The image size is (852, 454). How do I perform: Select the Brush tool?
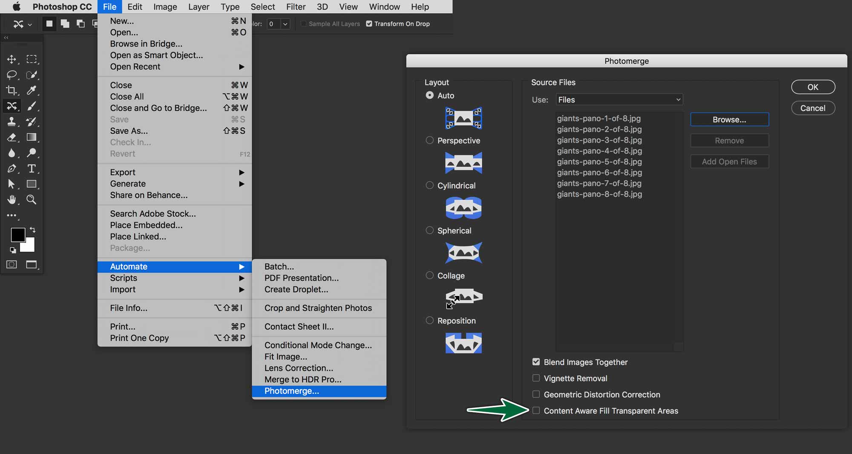click(x=32, y=106)
